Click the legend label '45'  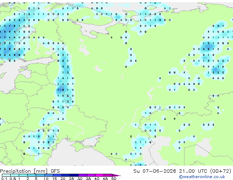(x=105, y=179)
